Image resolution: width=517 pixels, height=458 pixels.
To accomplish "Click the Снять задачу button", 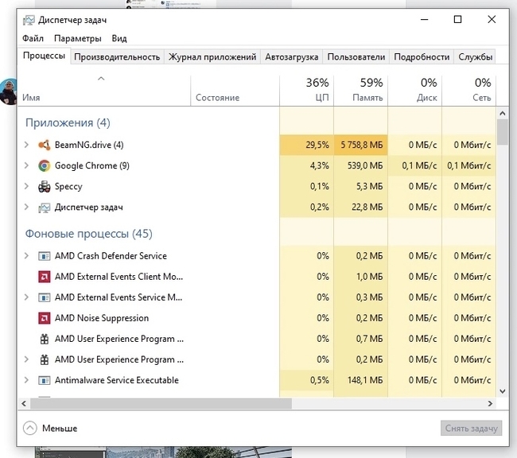I will tap(471, 428).
